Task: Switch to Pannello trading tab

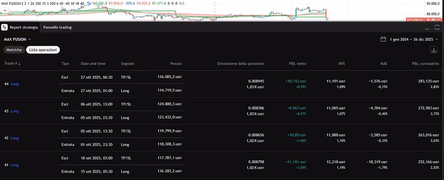Action: tap(58, 28)
